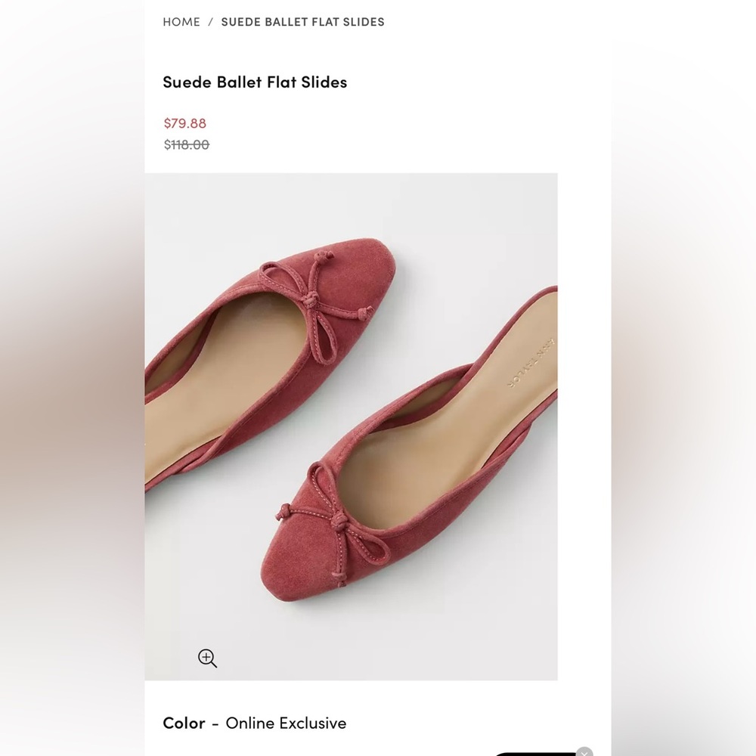Click the slash separator in the breadcrumb
This screenshot has height=756, width=756.
coord(211,22)
